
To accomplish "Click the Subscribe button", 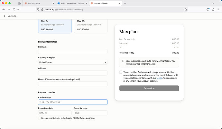I will tap(149, 88).
